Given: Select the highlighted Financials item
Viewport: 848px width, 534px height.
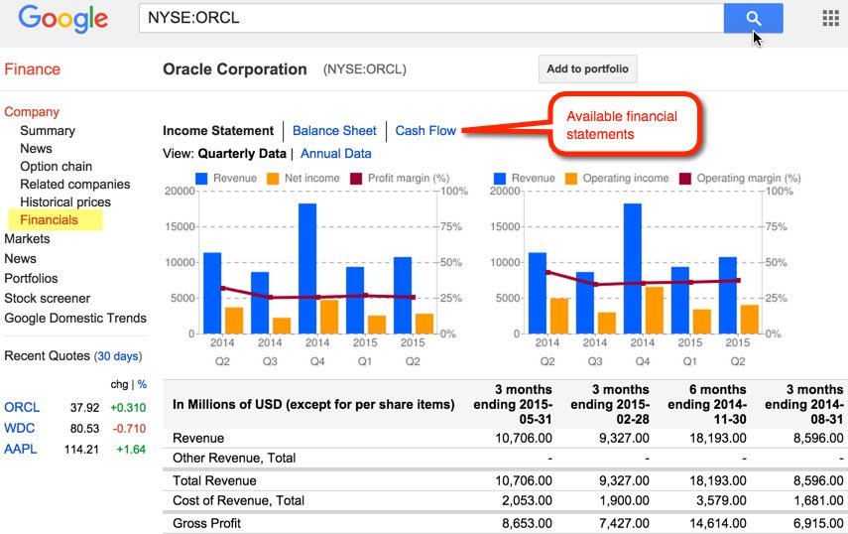Looking at the screenshot, I should pyautogui.click(x=49, y=220).
